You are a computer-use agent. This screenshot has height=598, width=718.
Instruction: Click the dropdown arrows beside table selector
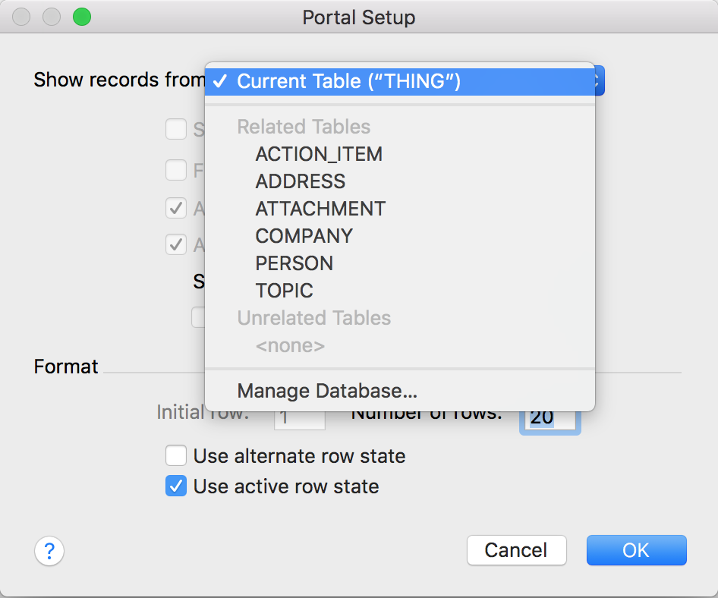(x=600, y=80)
